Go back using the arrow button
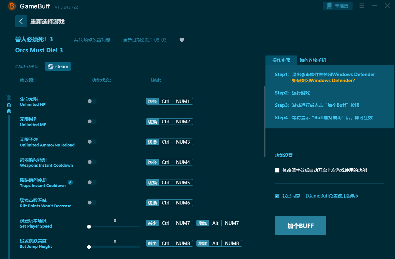Screen dimensions: 395x259 point(21,21)
